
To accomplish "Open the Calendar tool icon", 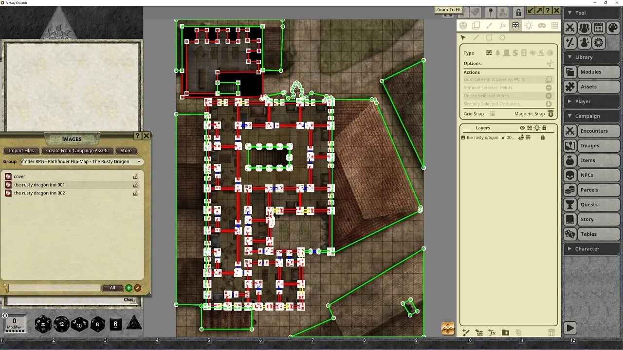I will pyautogui.click(x=599, y=28).
